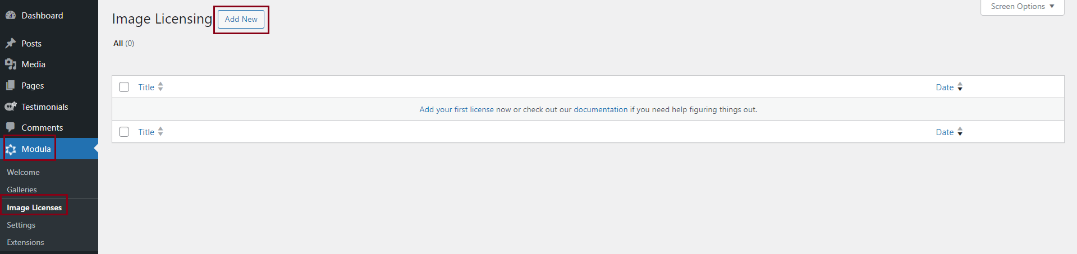Open Modula Settings submenu item
The height and width of the screenshot is (254, 1077).
[x=21, y=225]
